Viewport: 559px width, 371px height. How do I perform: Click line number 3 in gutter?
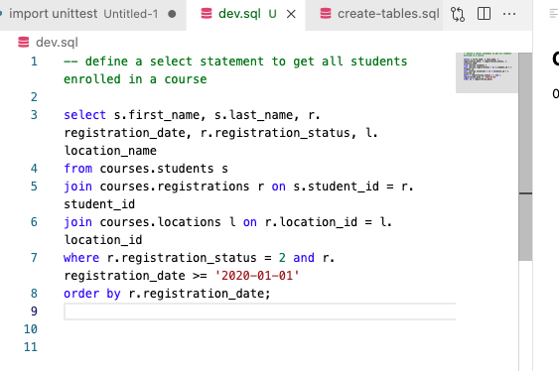coord(34,115)
